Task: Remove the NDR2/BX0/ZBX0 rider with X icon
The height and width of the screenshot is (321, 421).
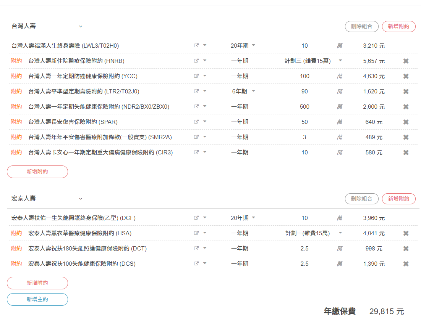Action: pos(406,107)
